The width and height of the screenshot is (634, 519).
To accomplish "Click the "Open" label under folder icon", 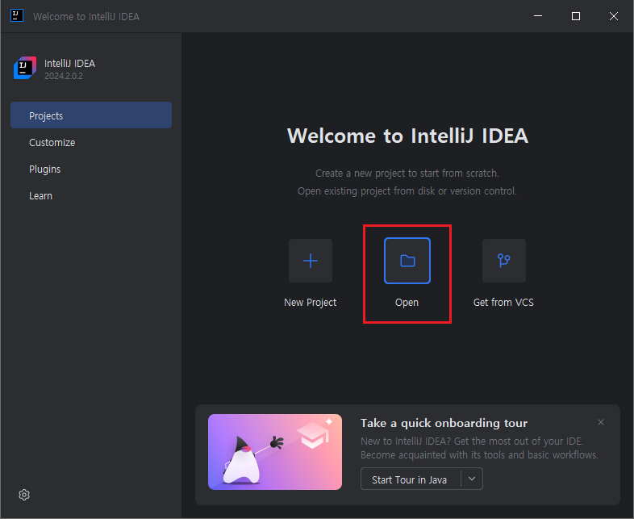I will click(x=407, y=303).
